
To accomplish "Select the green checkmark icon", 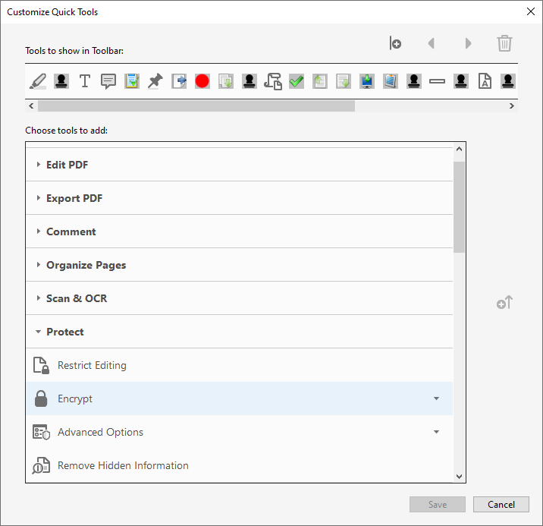I will [297, 81].
